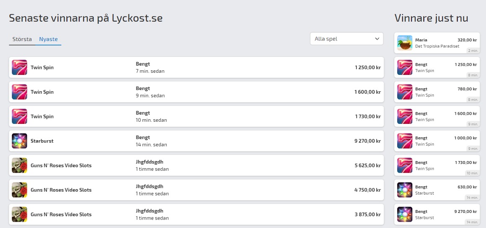
Task: Open Twin Spin icon in sidebar 780,00 kr card
Action: click(405, 92)
